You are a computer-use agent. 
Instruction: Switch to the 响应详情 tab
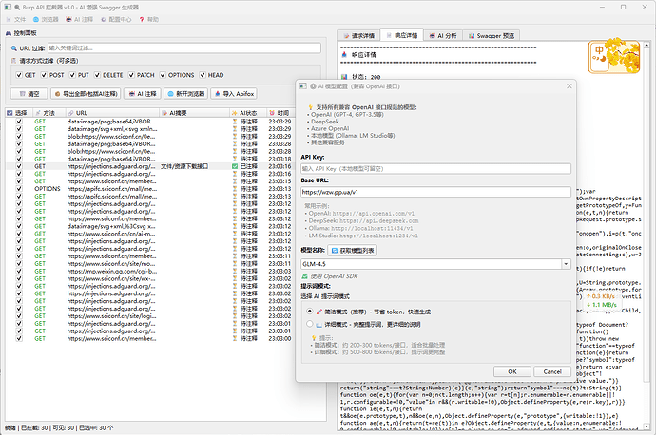pos(401,35)
